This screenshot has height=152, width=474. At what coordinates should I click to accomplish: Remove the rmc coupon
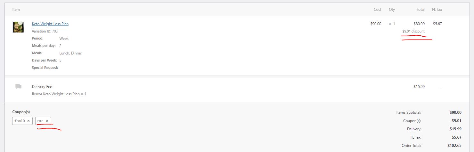pos(47,121)
